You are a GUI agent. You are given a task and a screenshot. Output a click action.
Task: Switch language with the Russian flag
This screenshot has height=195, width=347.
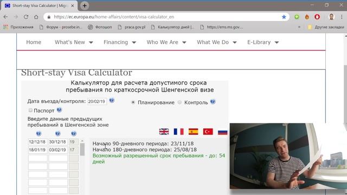[x=222, y=132]
